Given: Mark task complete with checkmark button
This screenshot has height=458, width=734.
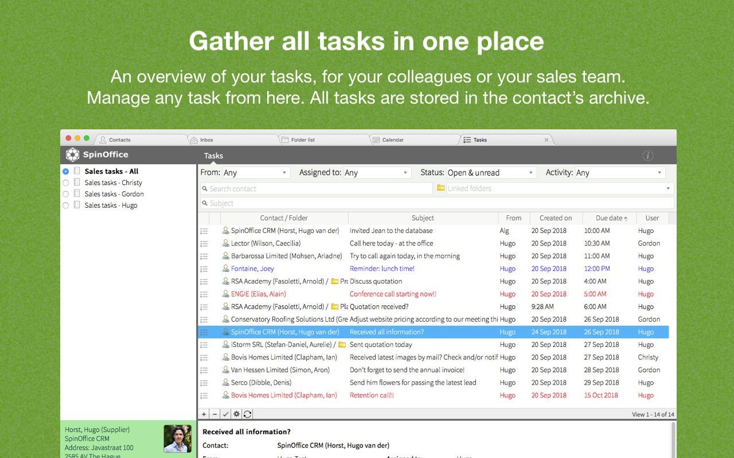Looking at the screenshot, I should (225, 414).
